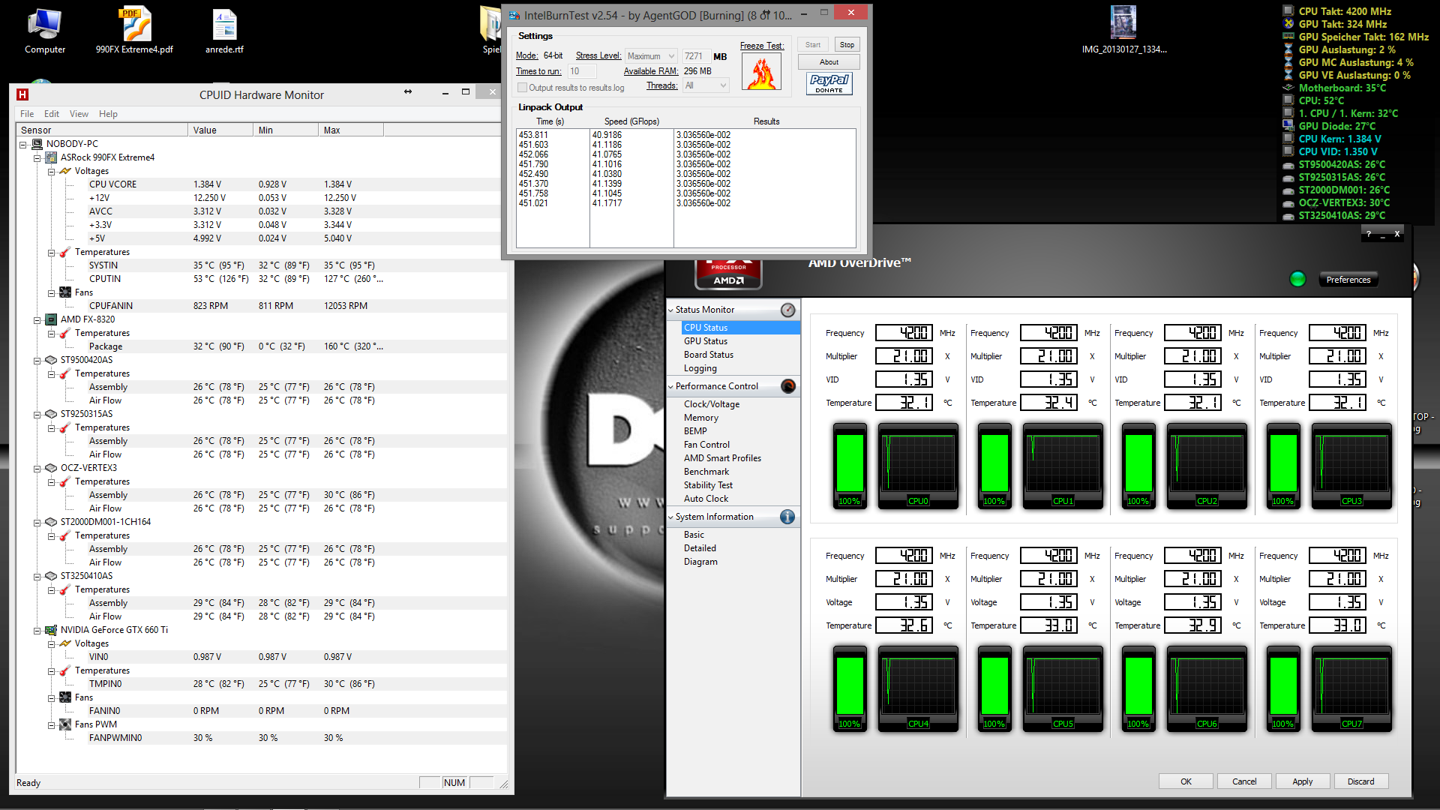This screenshot has height=810, width=1440.
Task: Enable Output results to results.log checkbox
Action: pyautogui.click(x=522, y=88)
